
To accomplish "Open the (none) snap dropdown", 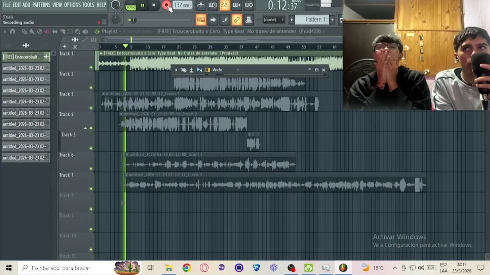I will pyautogui.click(x=274, y=19).
